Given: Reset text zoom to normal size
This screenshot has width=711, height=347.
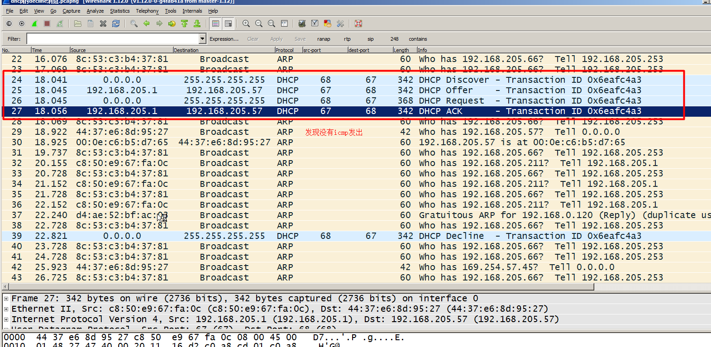Looking at the screenshot, I should (x=272, y=24).
